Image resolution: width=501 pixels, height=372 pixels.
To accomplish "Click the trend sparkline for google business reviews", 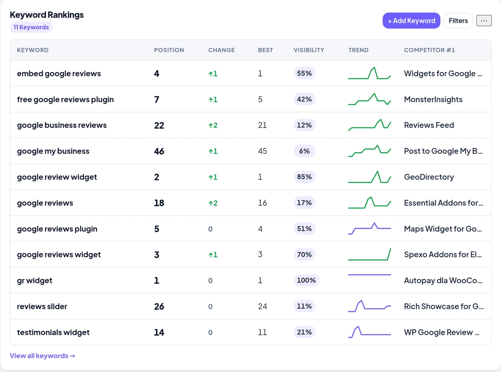I will [369, 125].
